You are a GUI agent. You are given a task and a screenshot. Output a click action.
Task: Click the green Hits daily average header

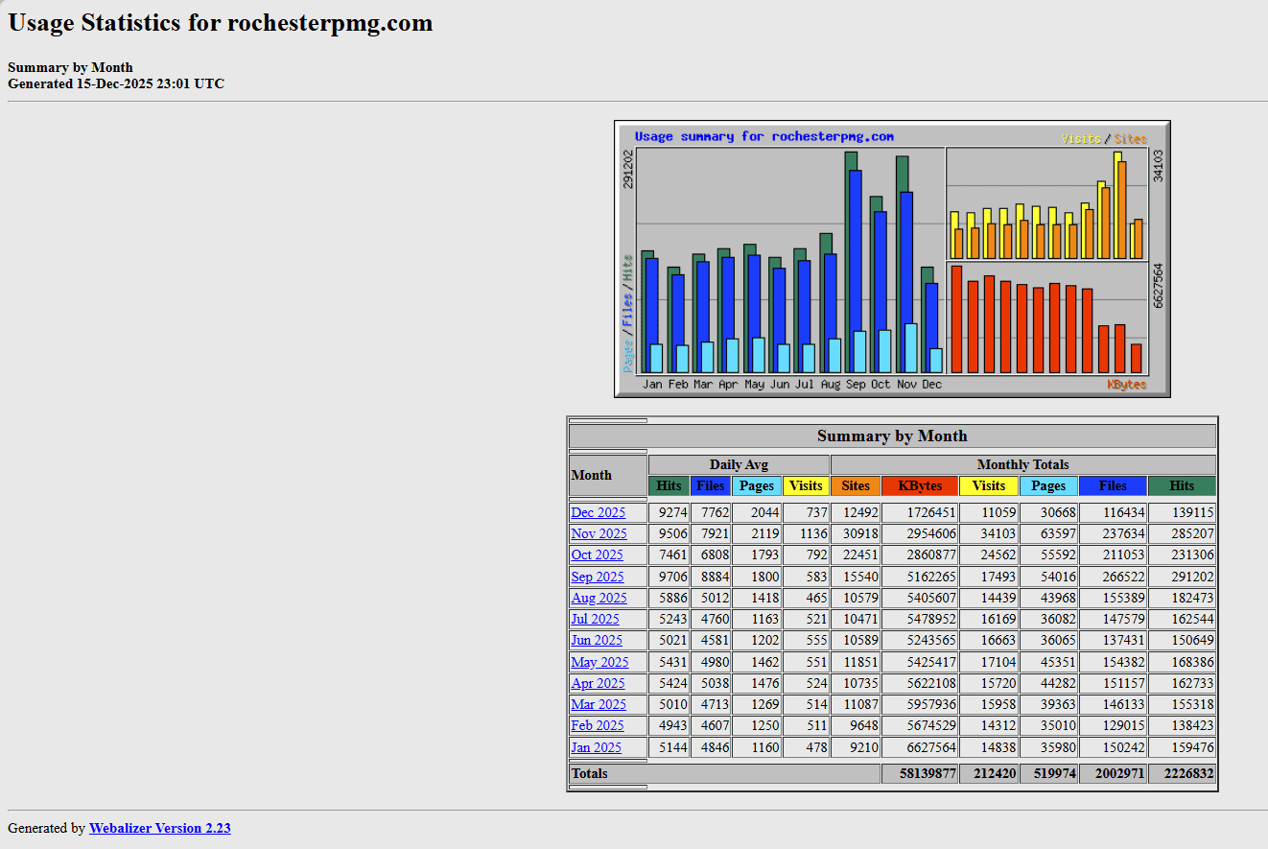click(669, 485)
